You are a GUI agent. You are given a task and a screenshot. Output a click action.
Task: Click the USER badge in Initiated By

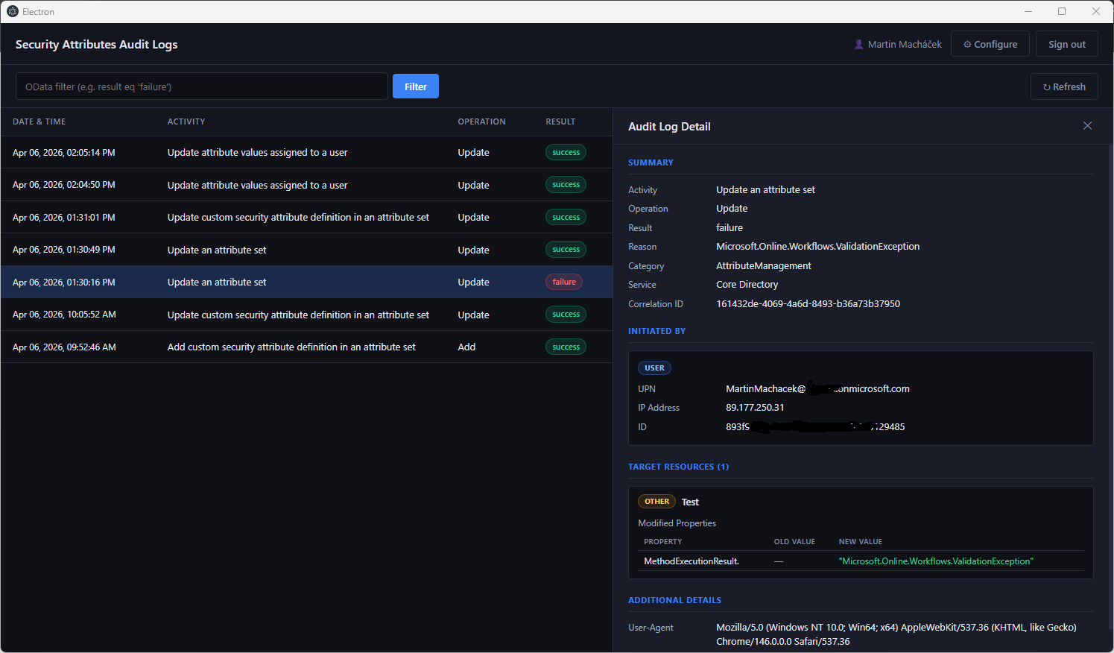click(654, 368)
